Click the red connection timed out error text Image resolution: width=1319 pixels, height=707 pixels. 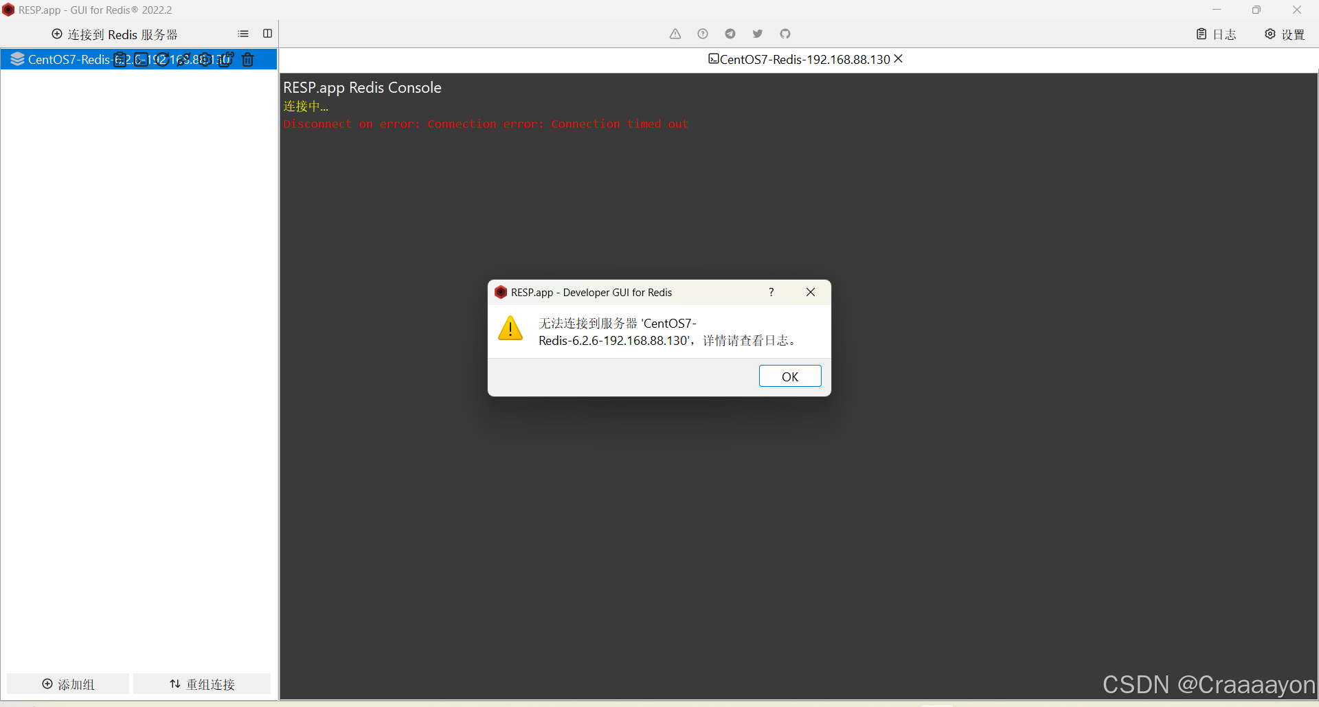coord(486,124)
